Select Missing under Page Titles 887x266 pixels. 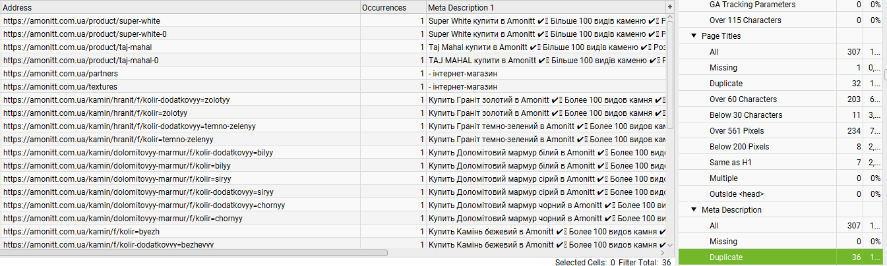point(723,68)
